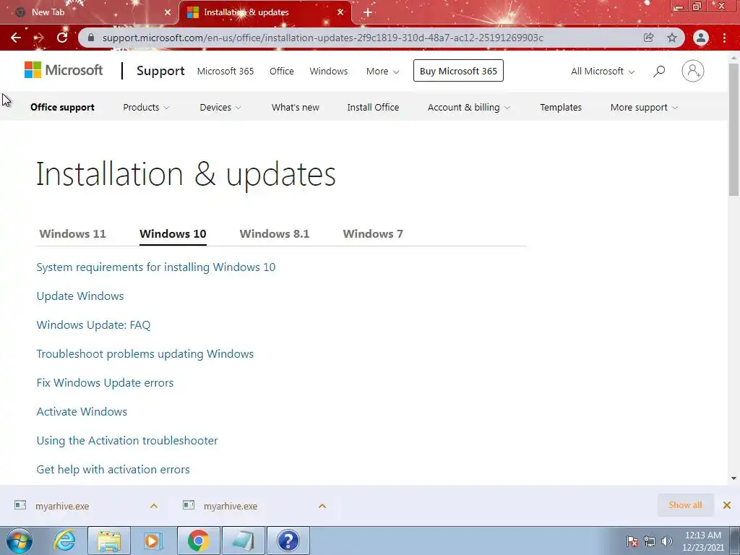Click the sign-in account icon
The height and width of the screenshot is (555, 740).
click(693, 71)
